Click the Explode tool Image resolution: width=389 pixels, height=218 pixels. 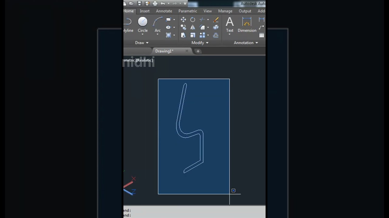click(x=216, y=27)
